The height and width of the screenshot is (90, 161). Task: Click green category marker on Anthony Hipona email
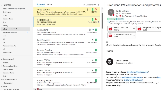[x=96, y=80]
